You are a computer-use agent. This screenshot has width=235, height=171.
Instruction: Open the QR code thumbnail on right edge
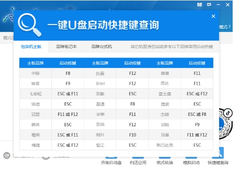coord(226,123)
